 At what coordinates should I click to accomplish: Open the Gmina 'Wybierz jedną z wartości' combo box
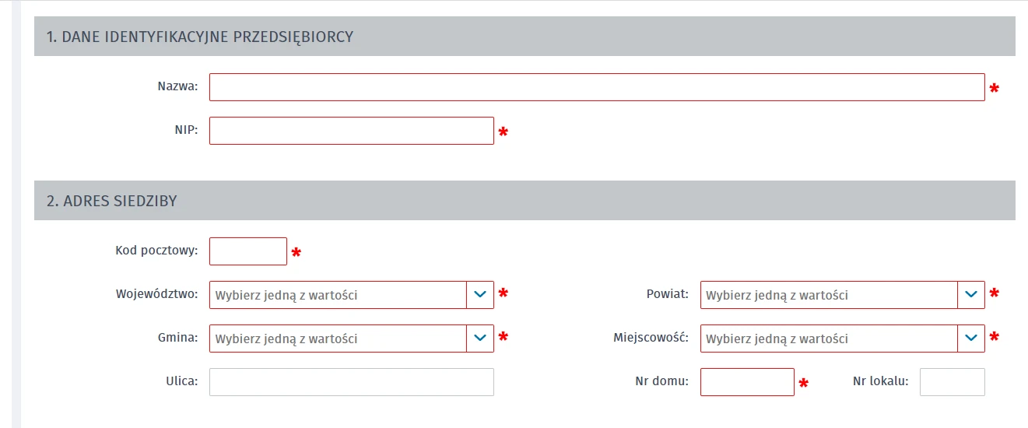coord(352,339)
